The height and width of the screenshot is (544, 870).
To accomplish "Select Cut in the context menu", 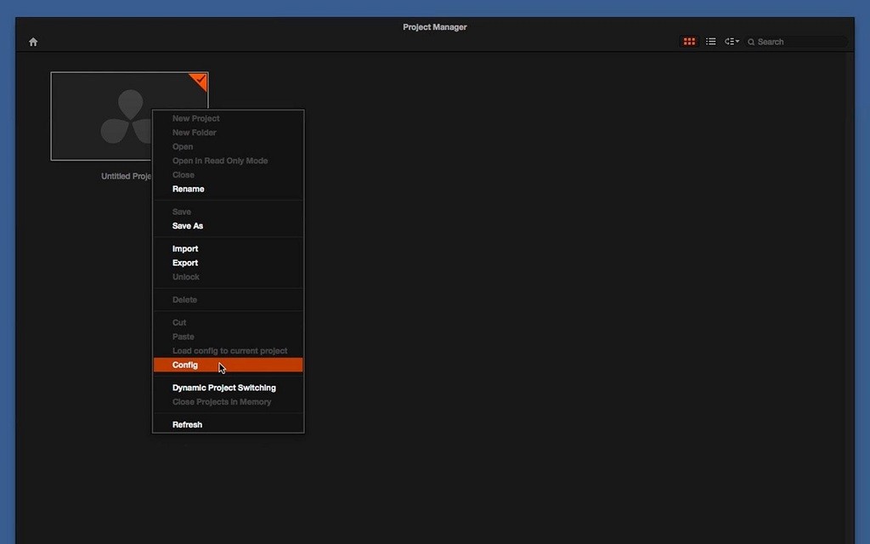I will coord(228,322).
